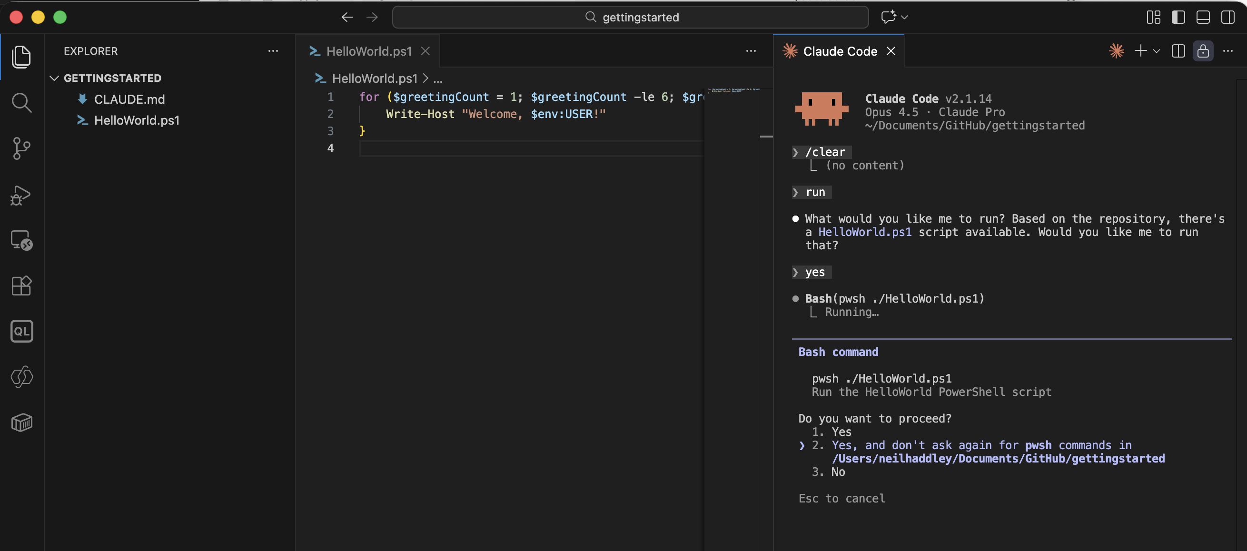Start a new Claude Code session with plus icon
Image resolution: width=1247 pixels, height=551 pixels.
1141,51
